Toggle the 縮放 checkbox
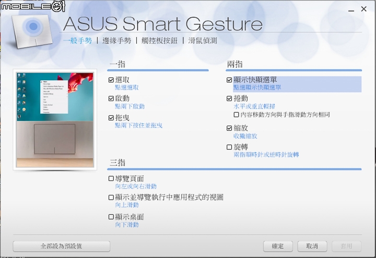The width and height of the screenshot is (376, 258). (229, 128)
